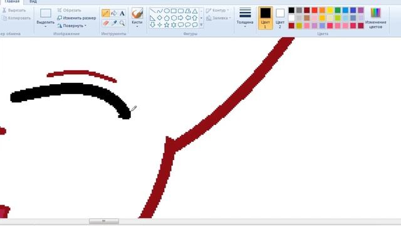Pick the purple swatch in top row
401x226 pixels.
361,10
